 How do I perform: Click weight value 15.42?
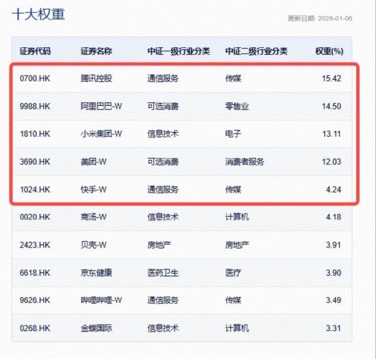[x=332, y=79]
